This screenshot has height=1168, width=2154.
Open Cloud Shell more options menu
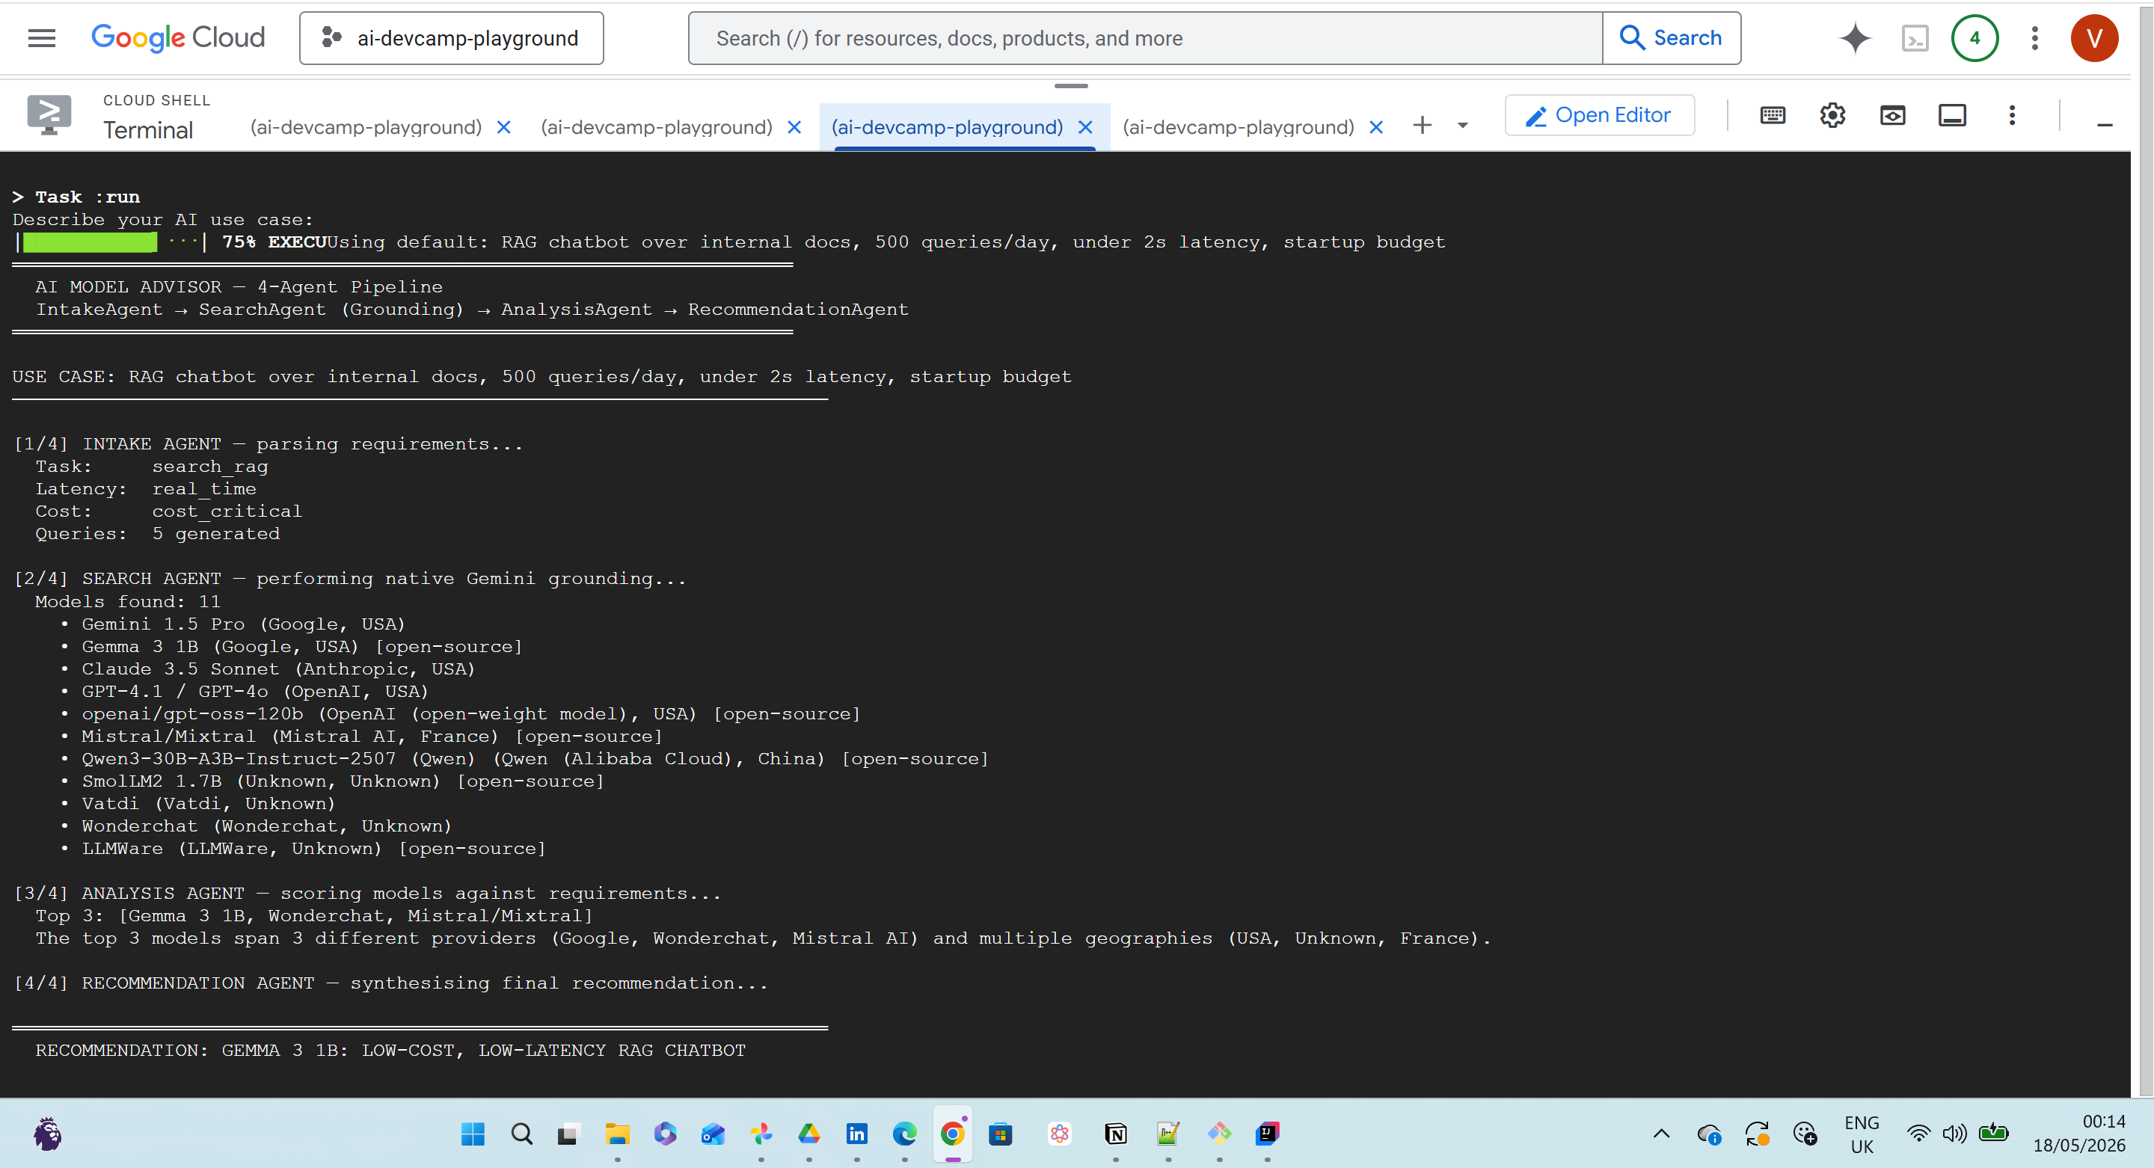click(x=2012, y=115)
